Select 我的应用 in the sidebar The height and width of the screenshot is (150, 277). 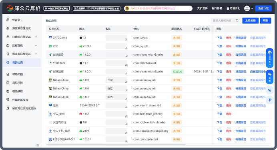22,62
